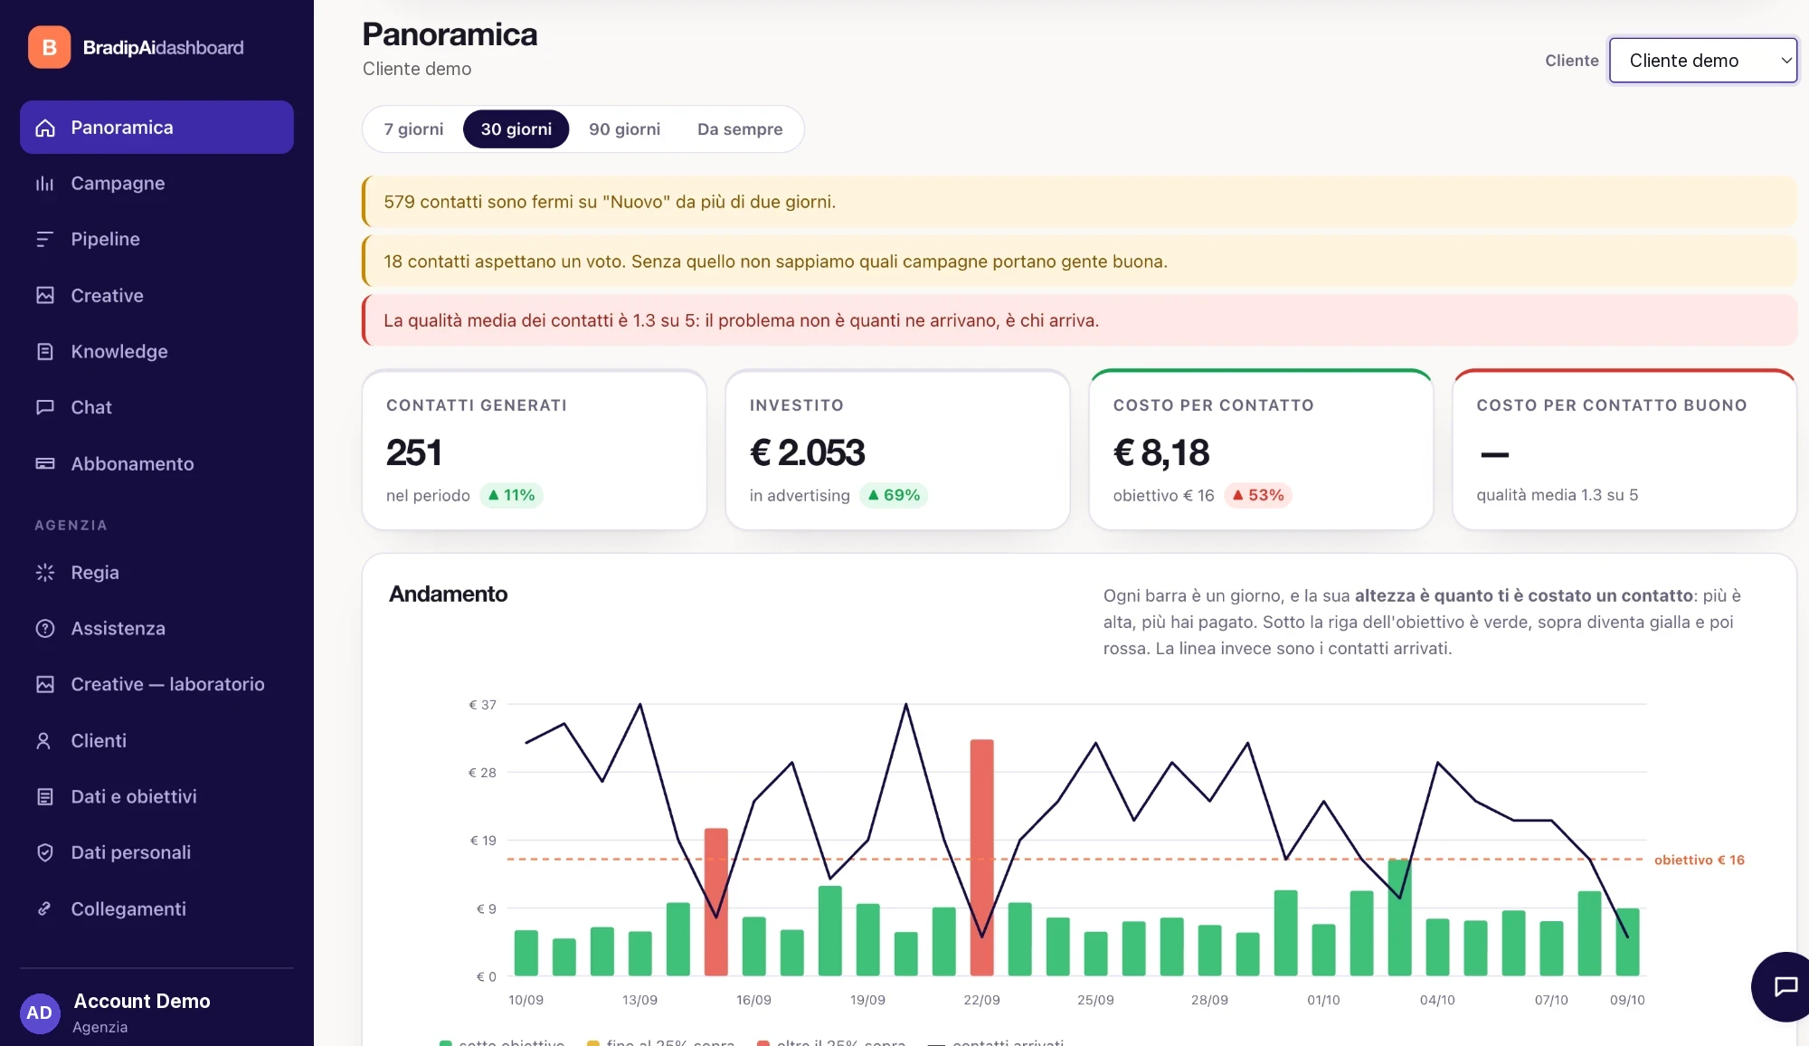Click the Regia sparkle icon
The width and height of the screenshot is (1809, 1046).
(45, 573)
